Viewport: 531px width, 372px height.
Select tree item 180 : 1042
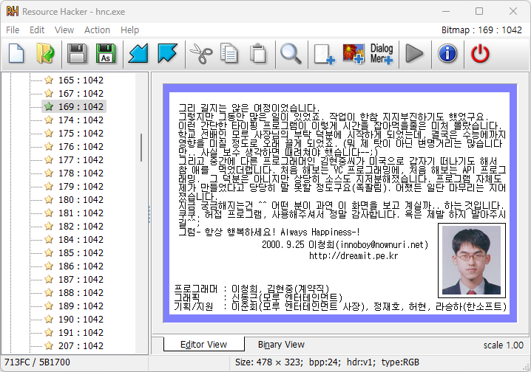point(81,200)
